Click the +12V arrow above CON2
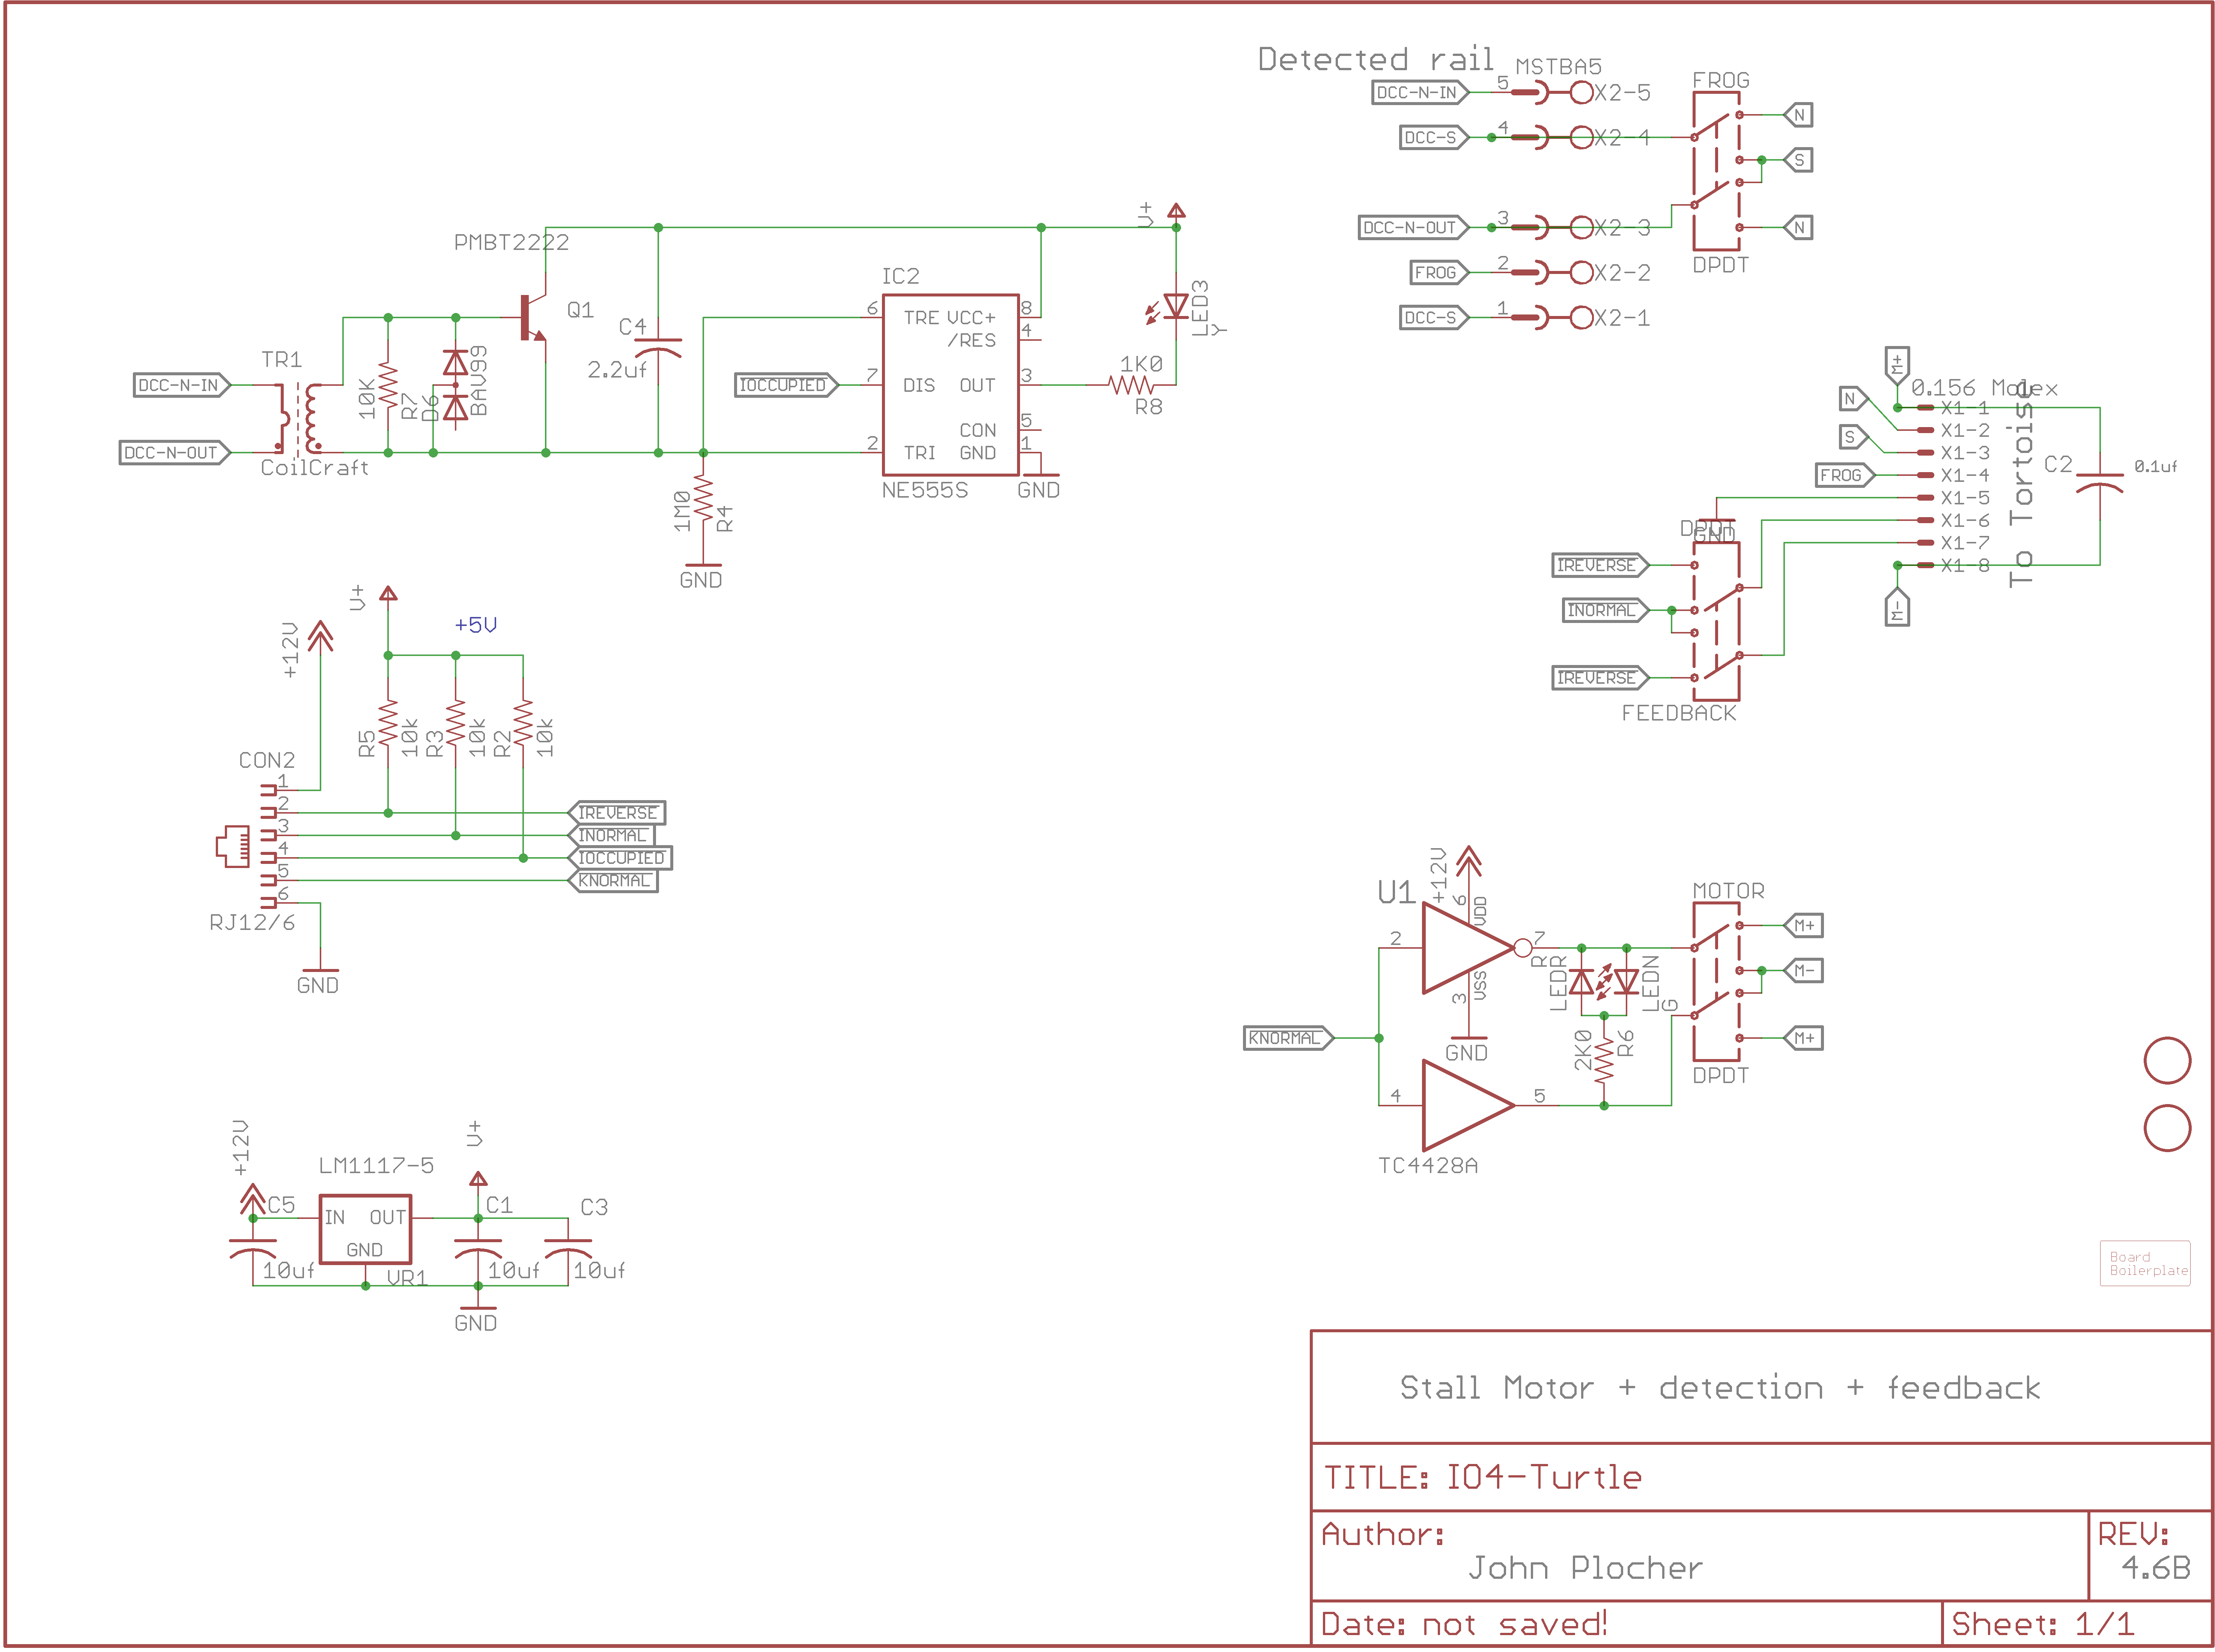The width and height of the screenshot is (2215, 1652). click(320, 636)
